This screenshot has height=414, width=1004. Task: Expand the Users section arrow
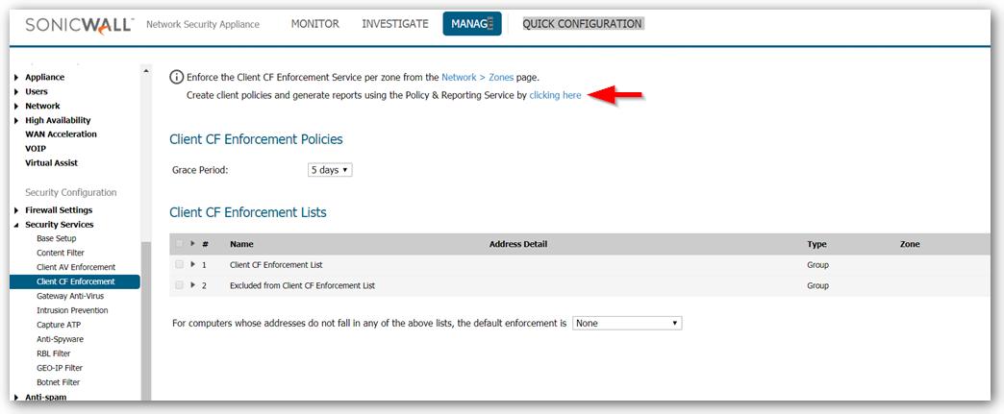(x=16, y=92)
